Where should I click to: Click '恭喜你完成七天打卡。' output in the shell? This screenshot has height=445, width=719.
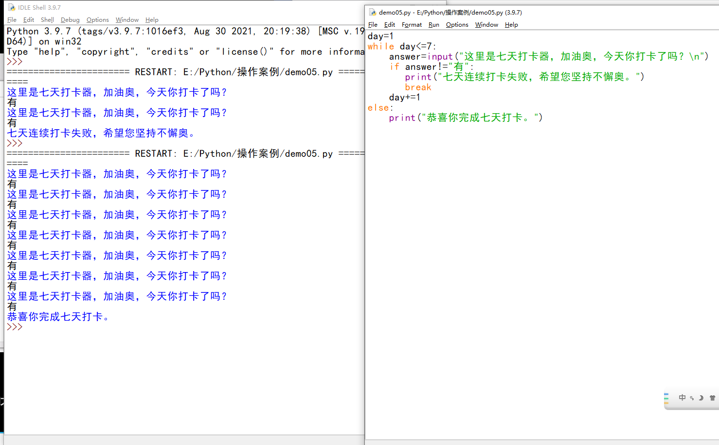[x=58, y=317]
